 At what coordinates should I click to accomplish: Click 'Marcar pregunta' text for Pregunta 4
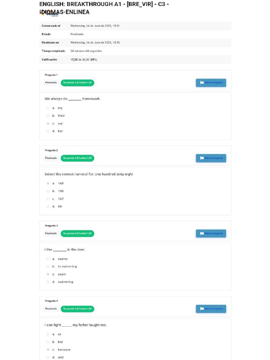(214, 309)
